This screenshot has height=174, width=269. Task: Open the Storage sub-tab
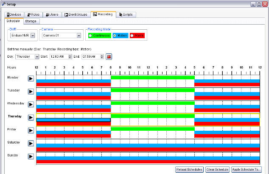31,21
